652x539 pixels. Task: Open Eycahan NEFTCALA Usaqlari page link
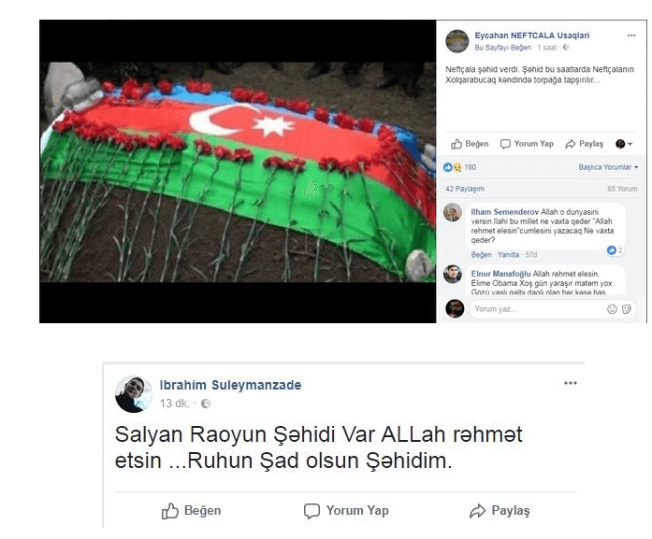click(532, 35)
